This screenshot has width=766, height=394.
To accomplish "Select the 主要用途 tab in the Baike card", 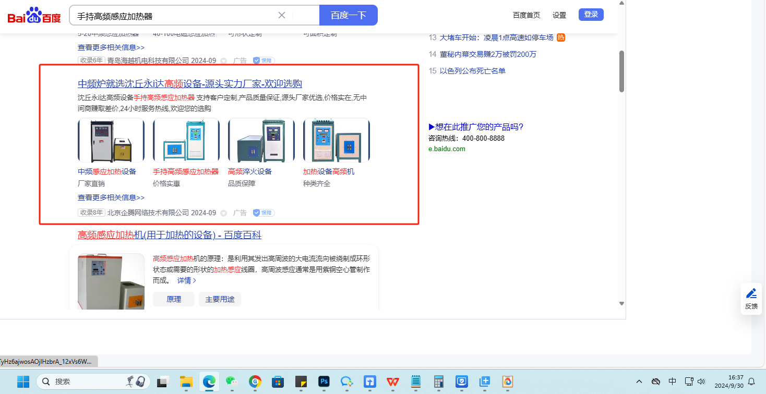I will 220,299.
